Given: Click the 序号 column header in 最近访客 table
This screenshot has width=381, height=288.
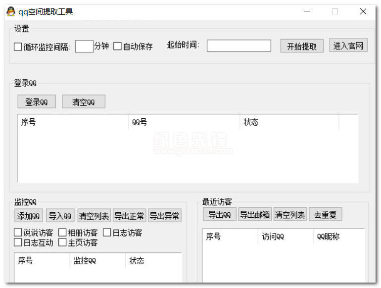Looking at the screenshot, I should click(230, 236).
